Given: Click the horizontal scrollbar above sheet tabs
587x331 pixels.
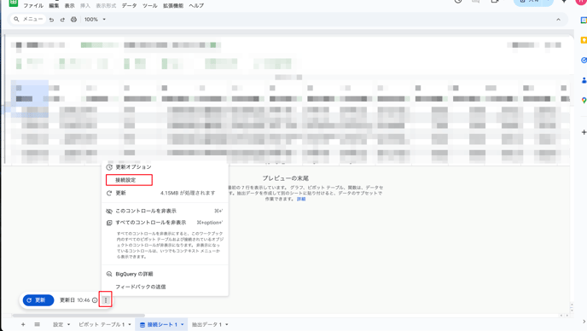Looking at the screenshot, I should tap(78, 316).
